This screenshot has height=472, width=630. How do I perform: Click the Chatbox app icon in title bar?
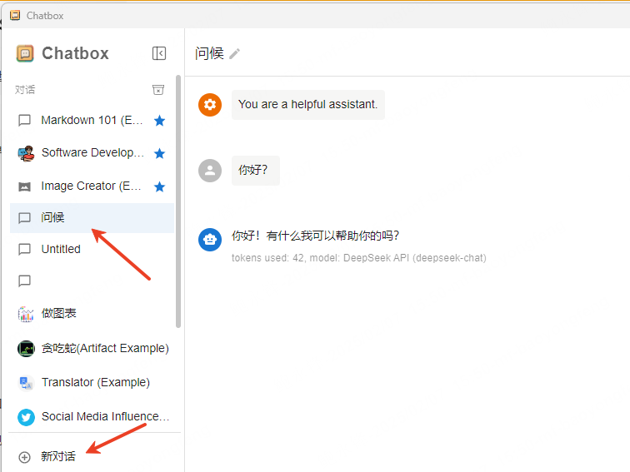pyautogui.click(x=15, y=16)
